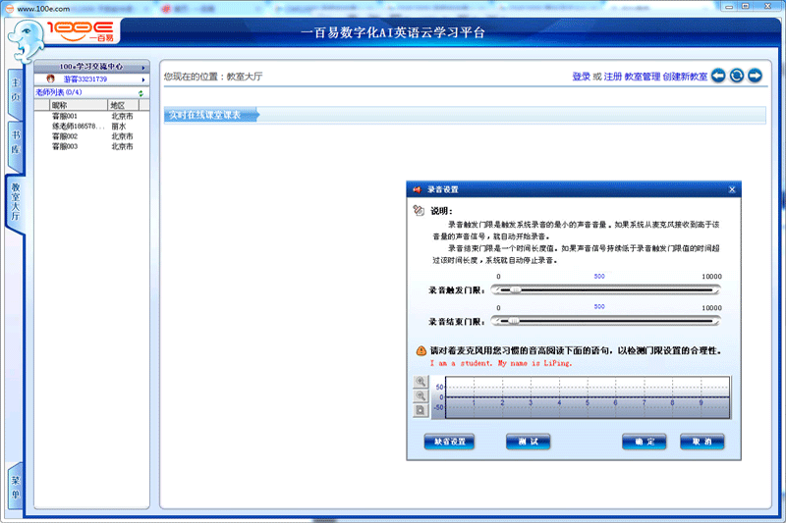This screenshot has height=523, width=786.
Task: Click the notes icon next to 说明
Action: click(419, 210)
